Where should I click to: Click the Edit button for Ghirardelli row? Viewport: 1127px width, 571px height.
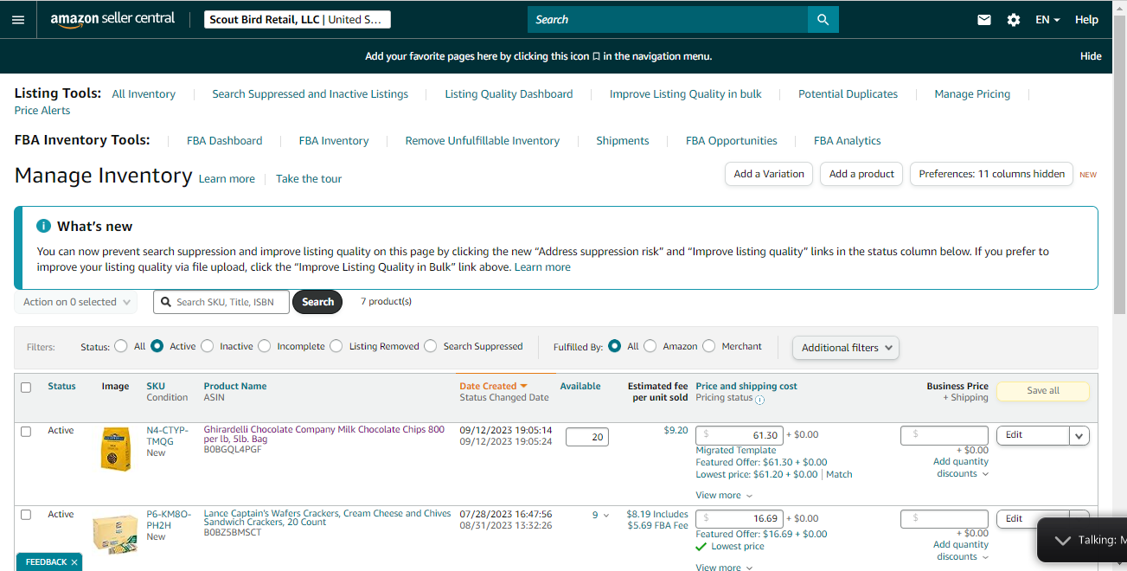[1033, 436]
